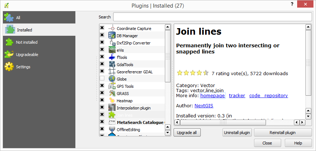
Task: Uncheck the Interpolation plugin checkbox
Action: [x=102, y=107]
